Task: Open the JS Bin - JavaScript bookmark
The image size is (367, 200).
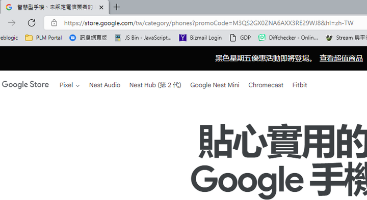Action: tap(143, 38)
